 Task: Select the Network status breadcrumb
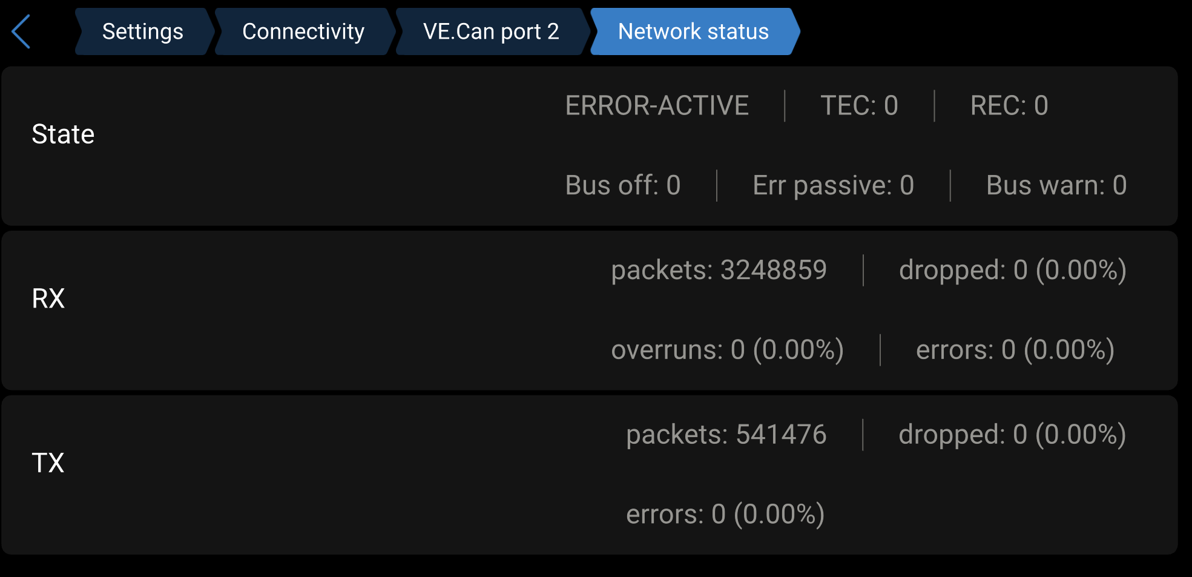click(x=693, y=31)
